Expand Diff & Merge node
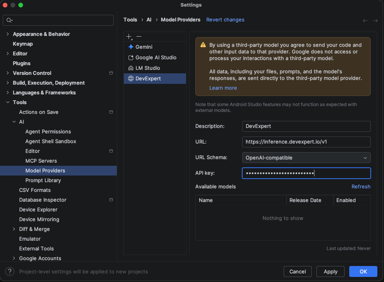This screenshot has width=384, height=282. 14,229
